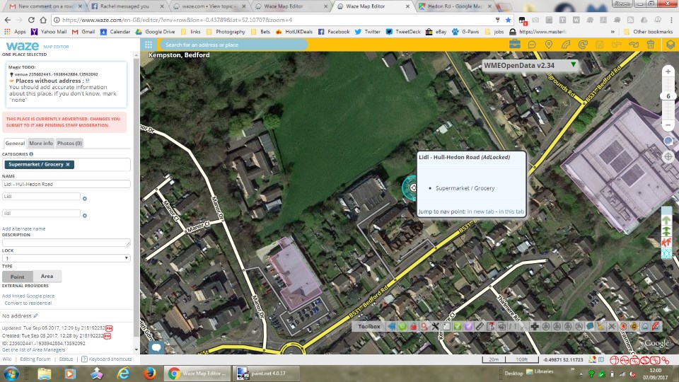The image size is (679, 382).
Task: Switch place type to Area
Action: [47, 277]
